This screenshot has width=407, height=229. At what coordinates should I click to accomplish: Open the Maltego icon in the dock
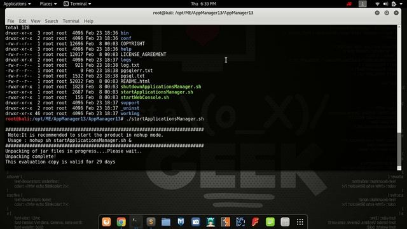240,222
